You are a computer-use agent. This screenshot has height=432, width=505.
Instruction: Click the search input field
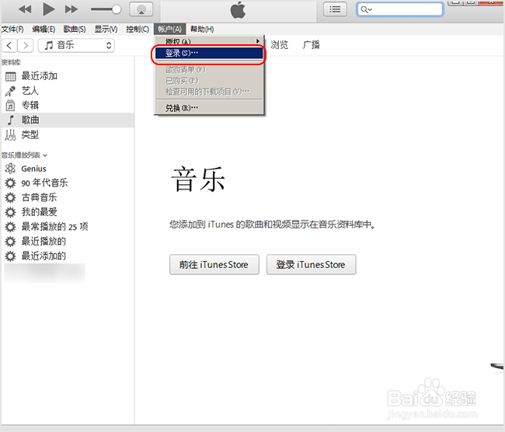tap(400, 9)
